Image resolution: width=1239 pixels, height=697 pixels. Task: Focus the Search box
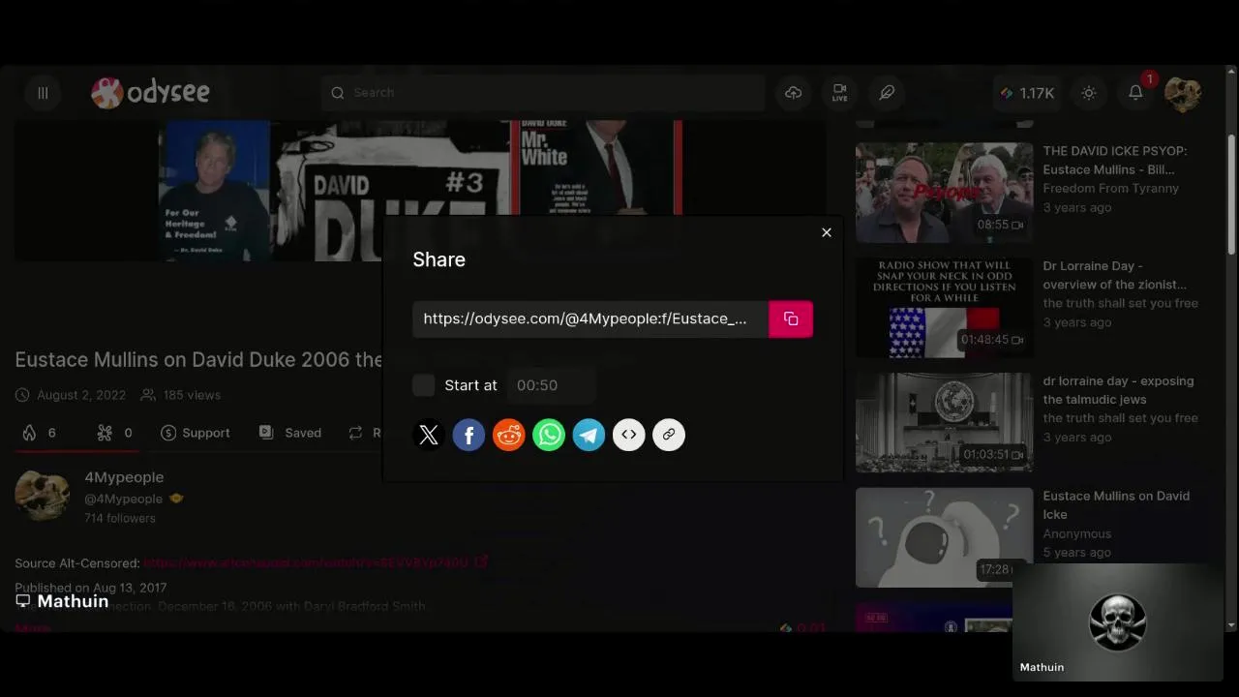click(543, 93)
